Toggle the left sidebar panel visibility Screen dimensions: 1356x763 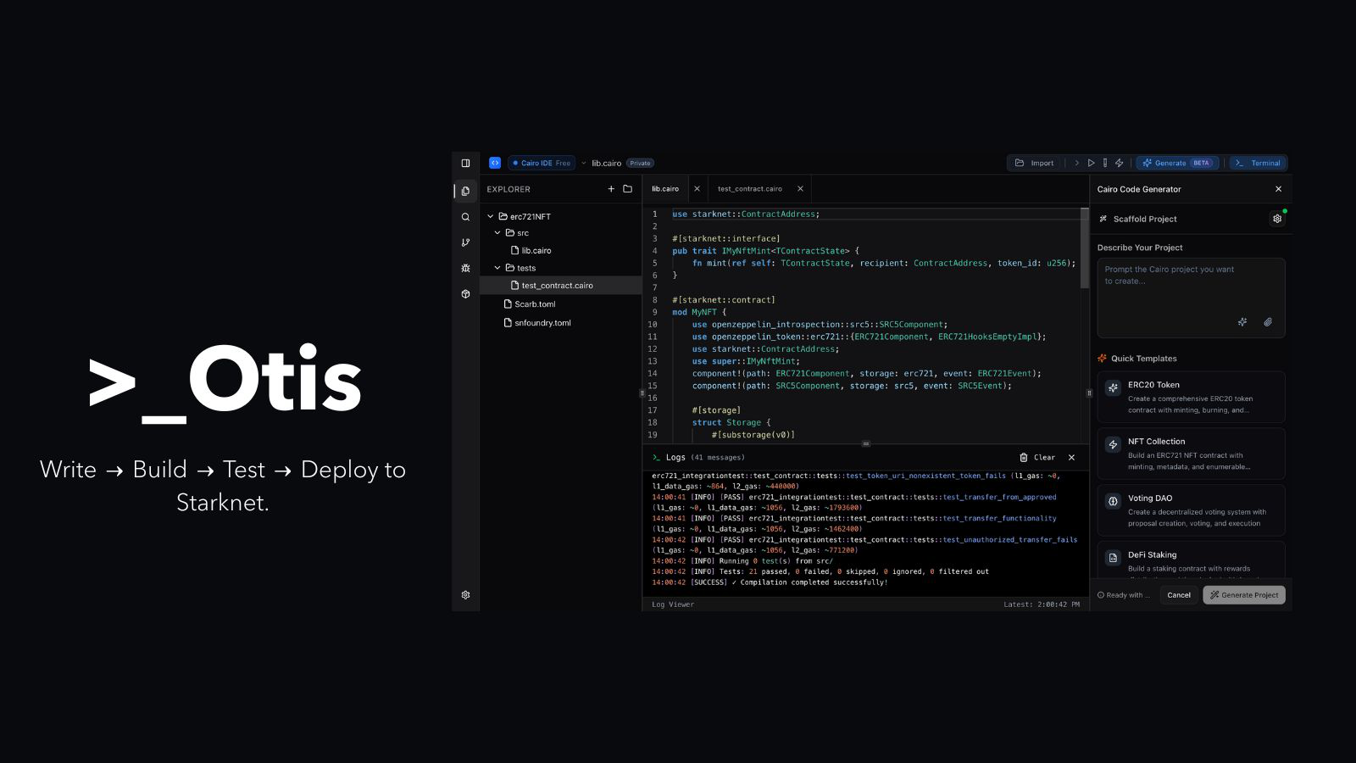(464, 162)
